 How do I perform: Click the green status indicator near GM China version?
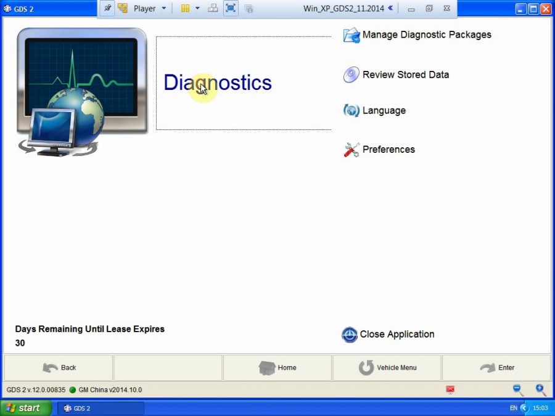[73, 389]
